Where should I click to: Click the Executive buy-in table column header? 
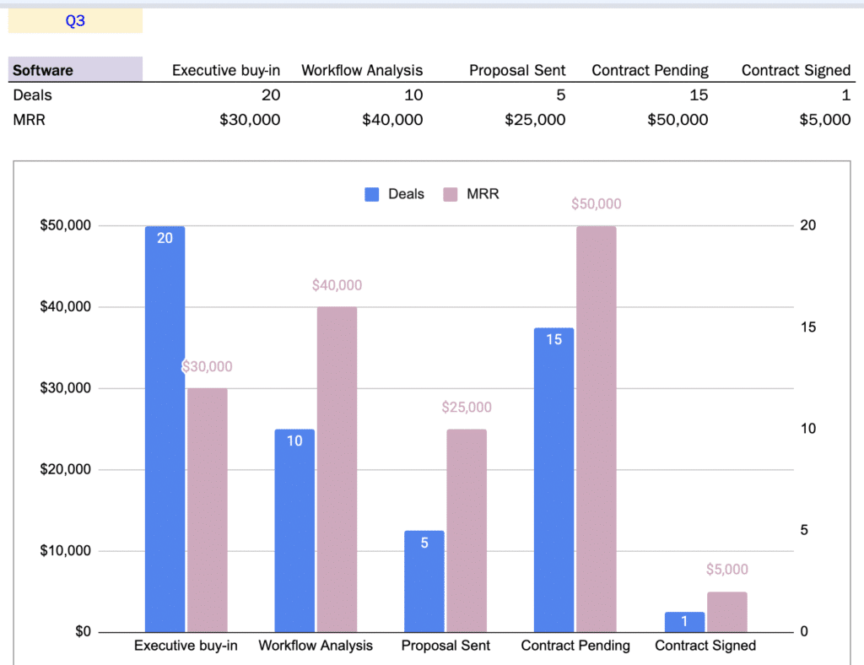226,70
